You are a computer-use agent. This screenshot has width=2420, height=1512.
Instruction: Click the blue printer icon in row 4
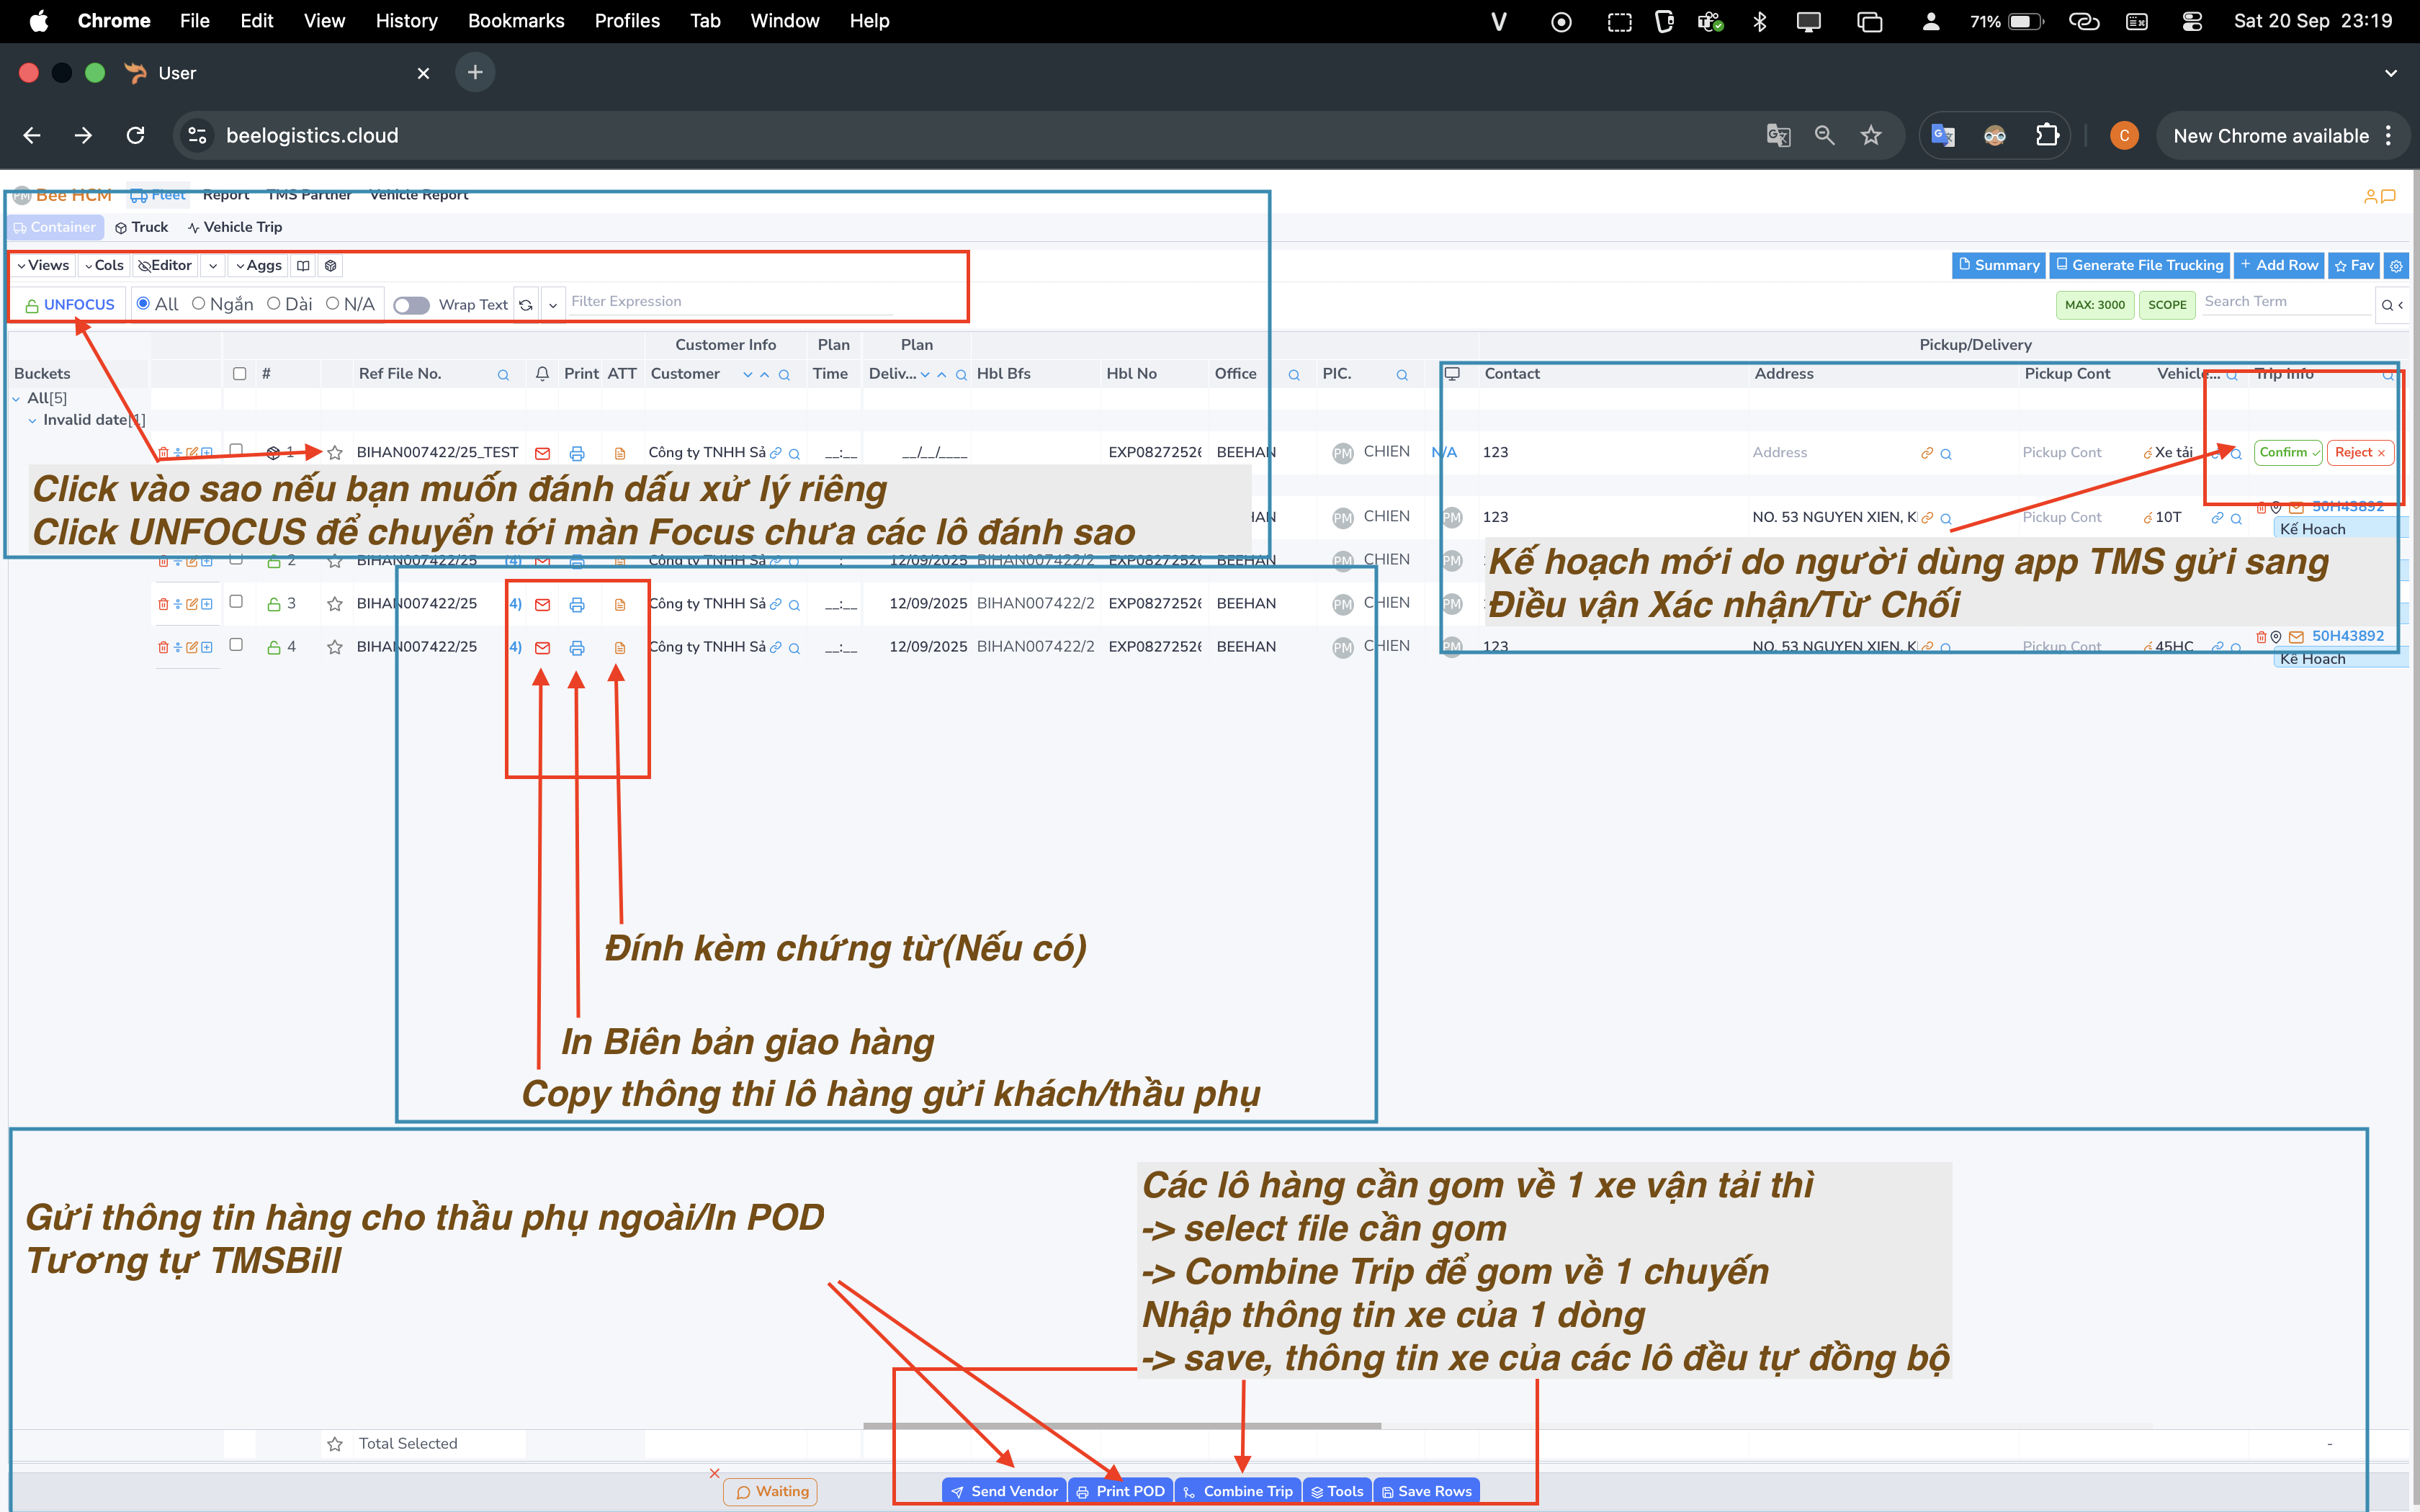[x=577, y=648]
